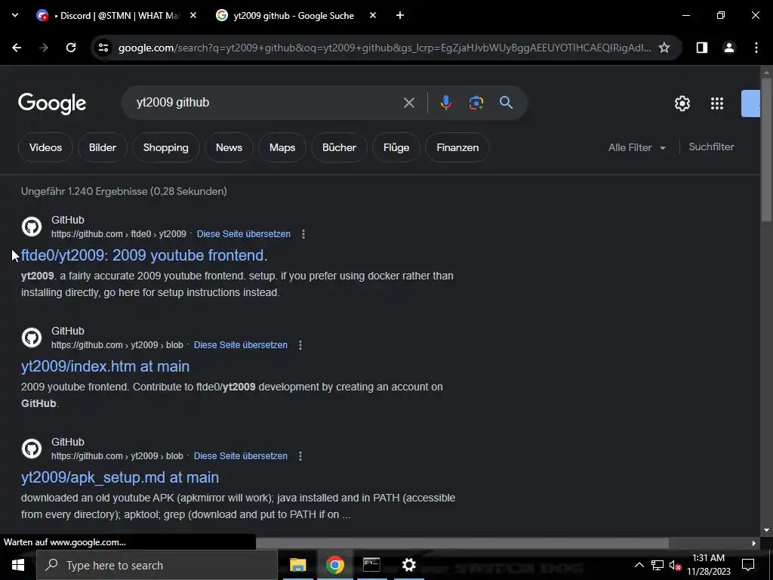Click the browser address bar URL

point(384,48)
